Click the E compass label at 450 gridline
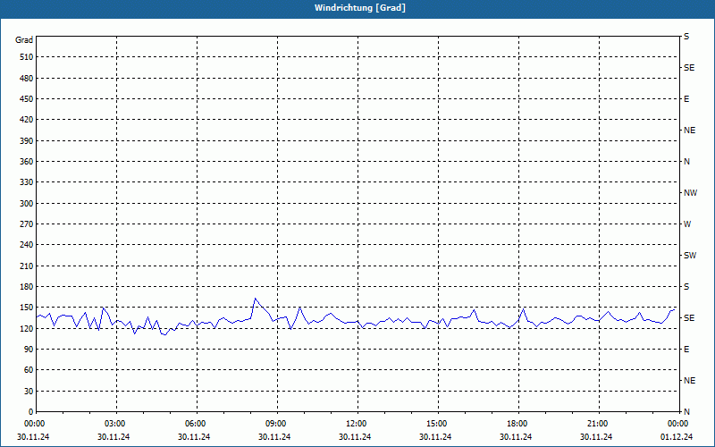Viewport: 715px width, 447px height. 686,99
